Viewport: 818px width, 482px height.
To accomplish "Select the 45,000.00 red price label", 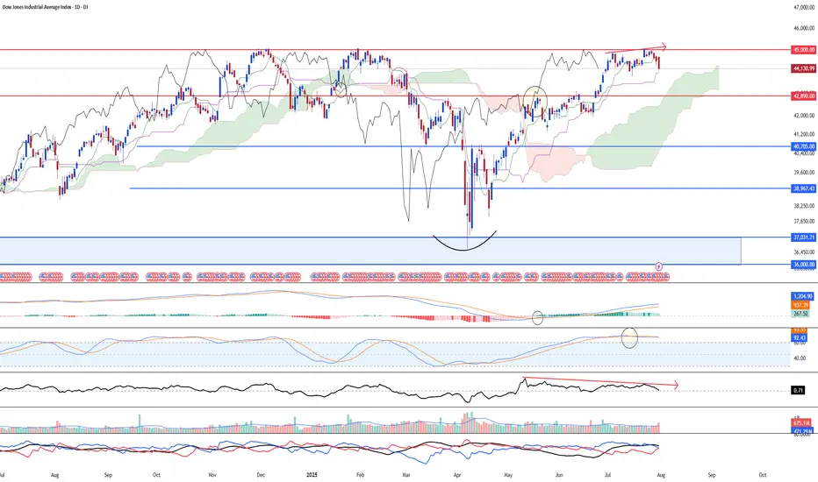I will (803, 49).
